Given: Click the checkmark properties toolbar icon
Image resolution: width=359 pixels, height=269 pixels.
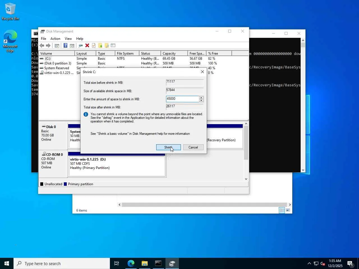Looking at the screenshot, I should 94,46.
